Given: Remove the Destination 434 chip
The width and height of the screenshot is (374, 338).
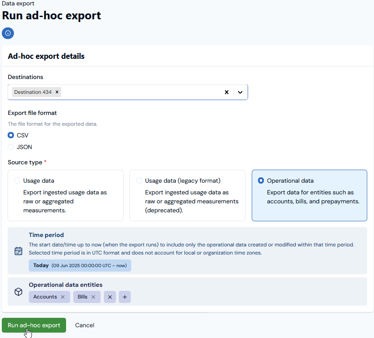Looking at the screenshot, I should tap(57, 92).
